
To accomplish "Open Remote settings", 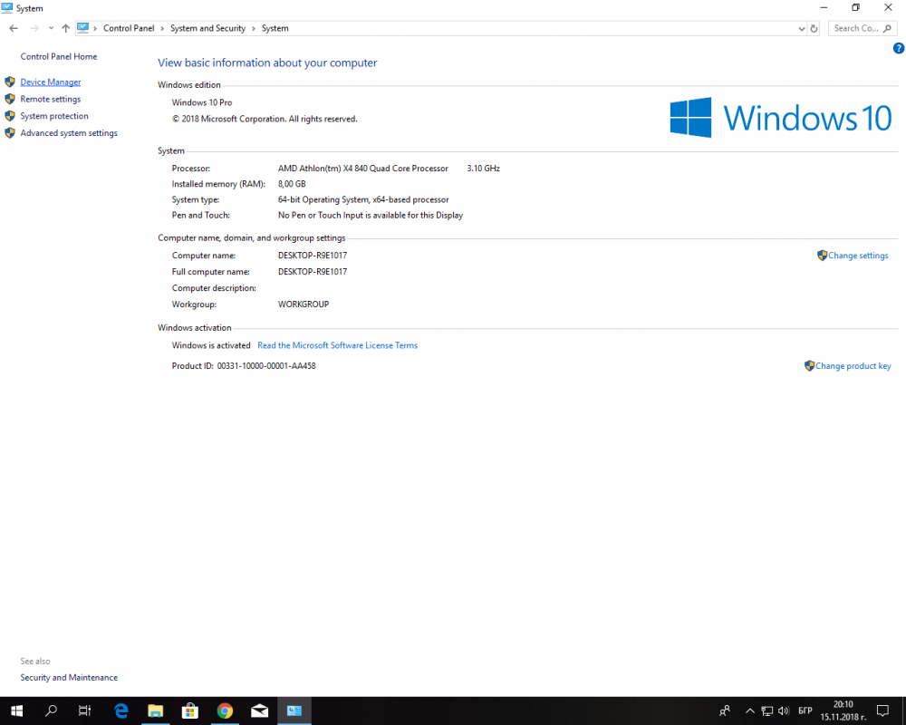I will pos(51,99).
